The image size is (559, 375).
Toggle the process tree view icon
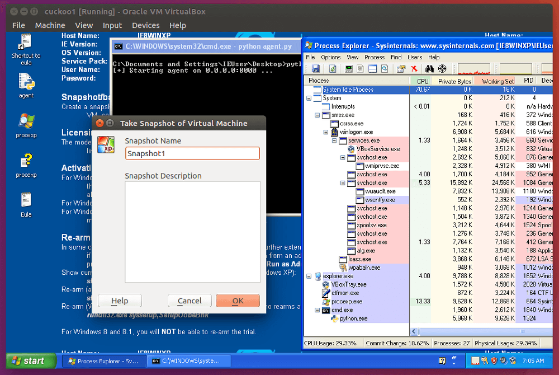pyautogui.click(x=361, y=68)
